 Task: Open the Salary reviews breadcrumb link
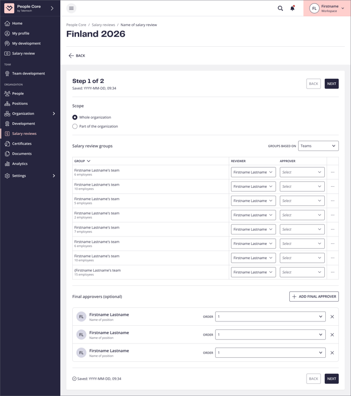coord(103,25)
